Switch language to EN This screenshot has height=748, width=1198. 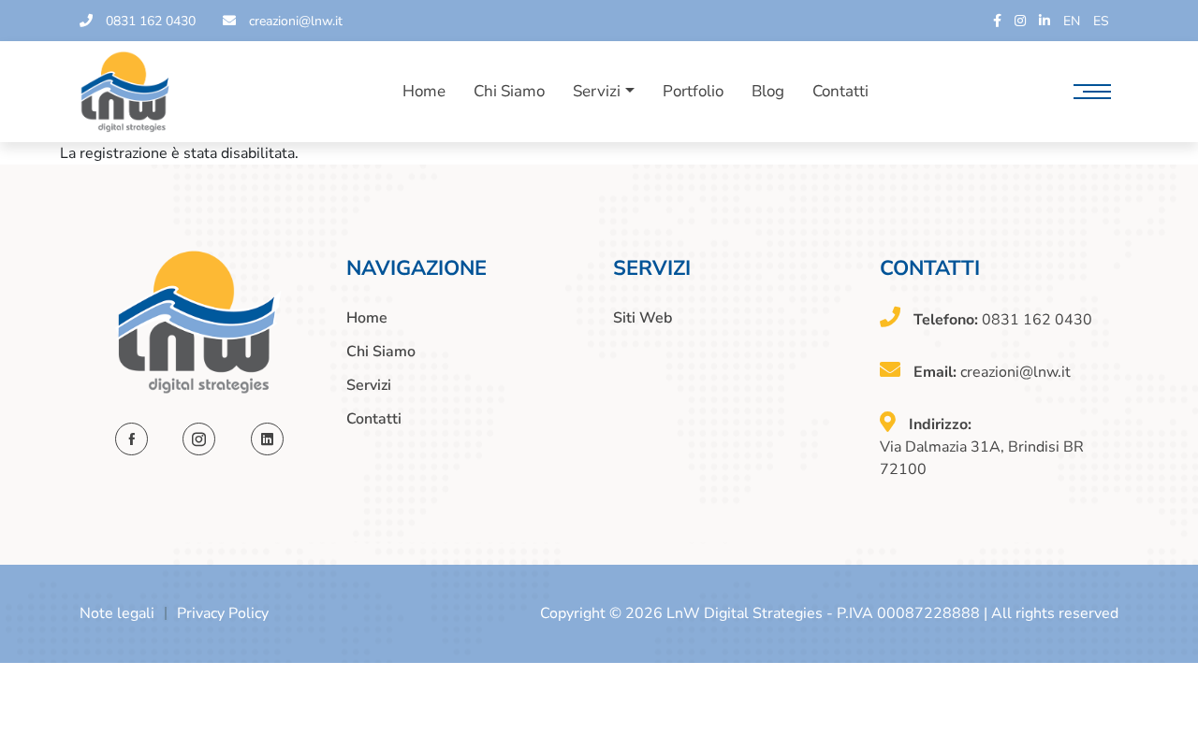pyautogui.click(x=1072, y=21)
